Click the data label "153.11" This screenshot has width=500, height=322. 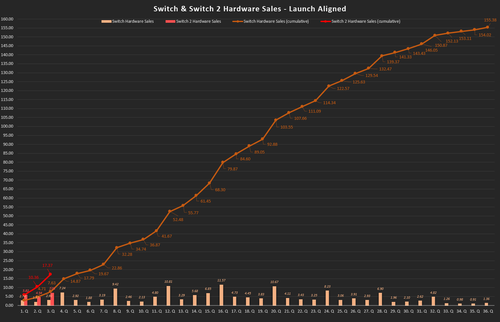coord(465,39)
